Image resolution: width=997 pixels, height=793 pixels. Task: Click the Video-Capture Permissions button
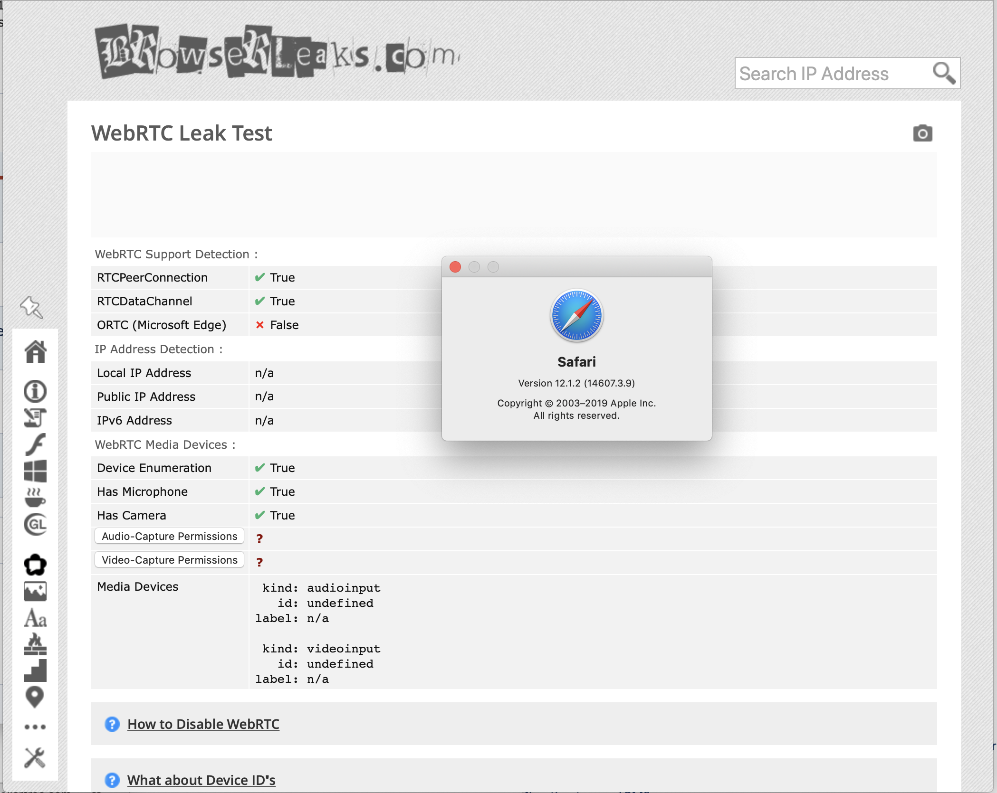click(x=169, y=560)
